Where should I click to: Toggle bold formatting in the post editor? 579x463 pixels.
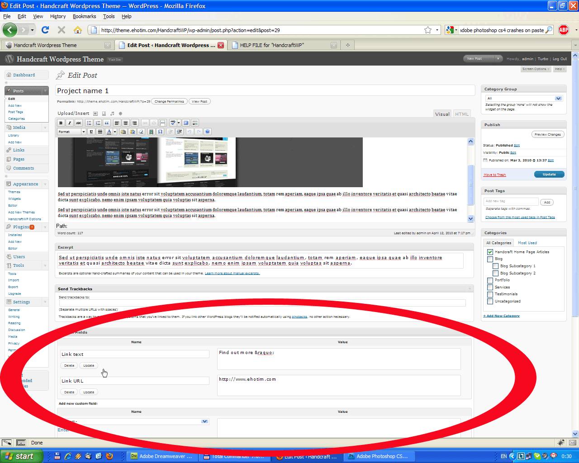point(61,123)
